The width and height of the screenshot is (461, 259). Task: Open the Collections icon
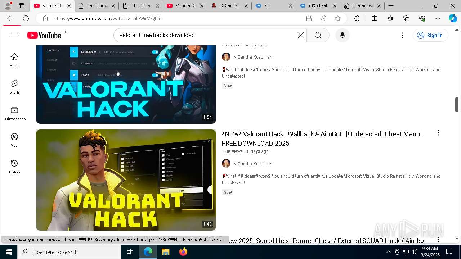tap(406, 18)
